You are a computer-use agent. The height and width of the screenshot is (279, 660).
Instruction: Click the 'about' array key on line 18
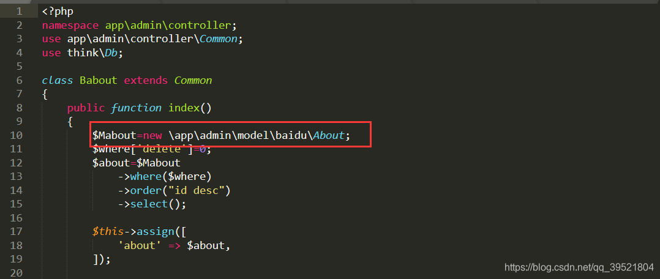140,246
